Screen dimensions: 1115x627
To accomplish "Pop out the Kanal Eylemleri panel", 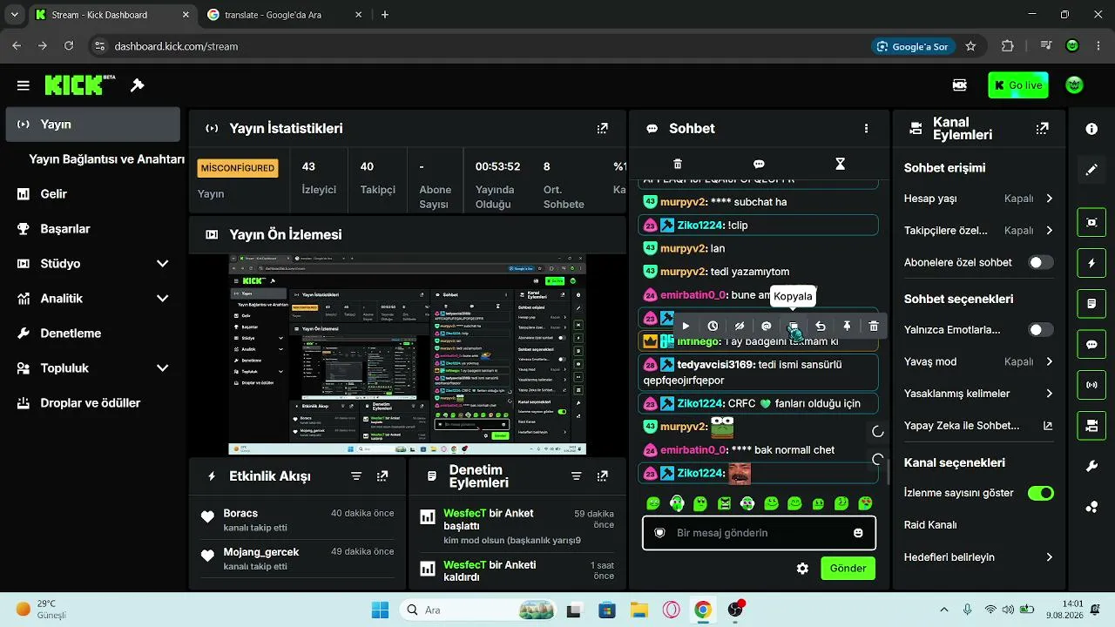I will point(1042,128).
